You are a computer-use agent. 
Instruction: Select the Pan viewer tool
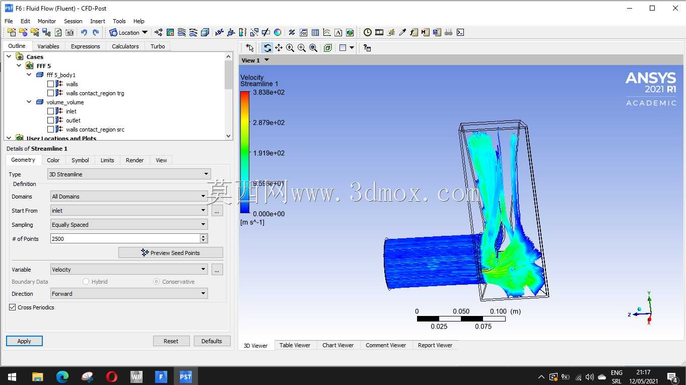click(279, 48)
